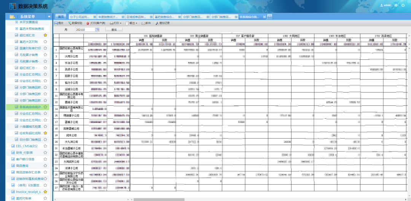
Task: Favorite 商品查询 via star
Action: [45, 166]
